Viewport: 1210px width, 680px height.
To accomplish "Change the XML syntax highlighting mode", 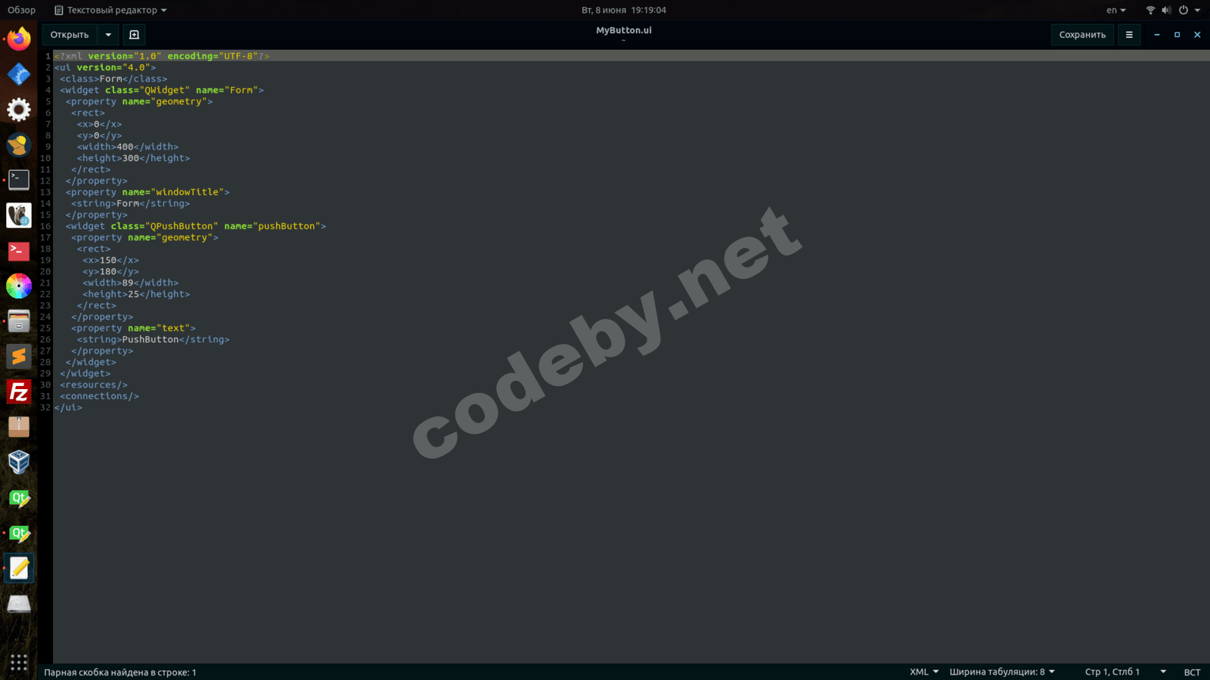I will point(923,672).
